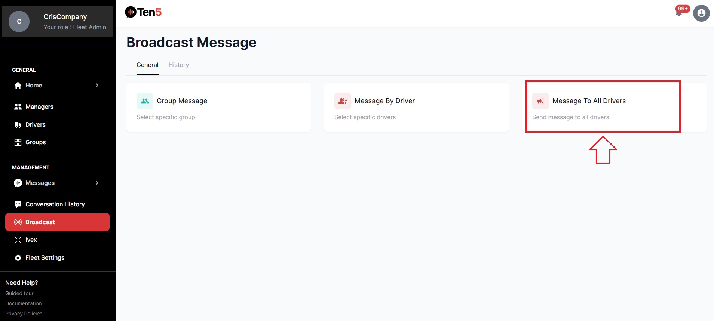Screen dimensions: 714x321
Task: Open the CrisCompany account switcher
Action: click(57, 22)
